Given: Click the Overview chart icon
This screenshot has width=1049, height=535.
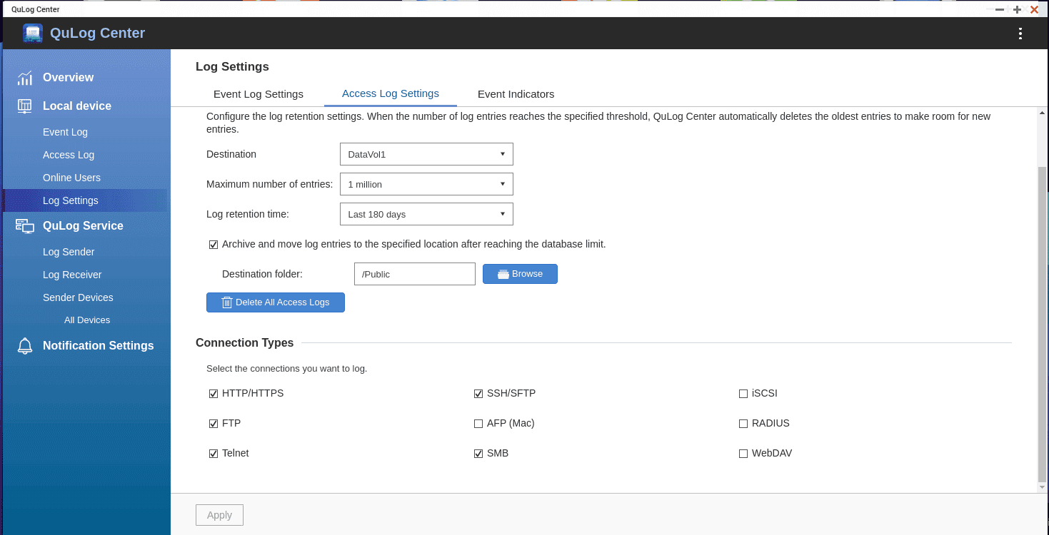Looking at the screenshot, I should click(x=25, y=78).
